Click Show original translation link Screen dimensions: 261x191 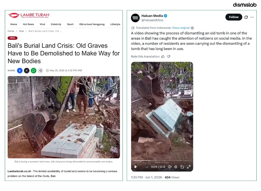click(x=181, y=28)
